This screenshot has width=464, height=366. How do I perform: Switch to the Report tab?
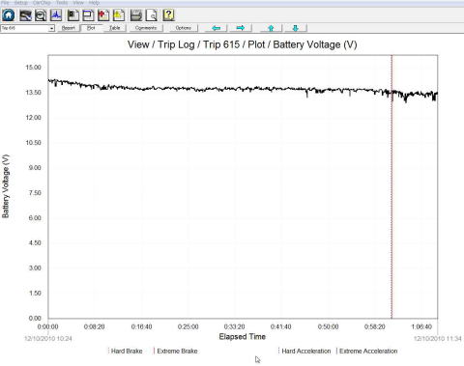(68, 28)
